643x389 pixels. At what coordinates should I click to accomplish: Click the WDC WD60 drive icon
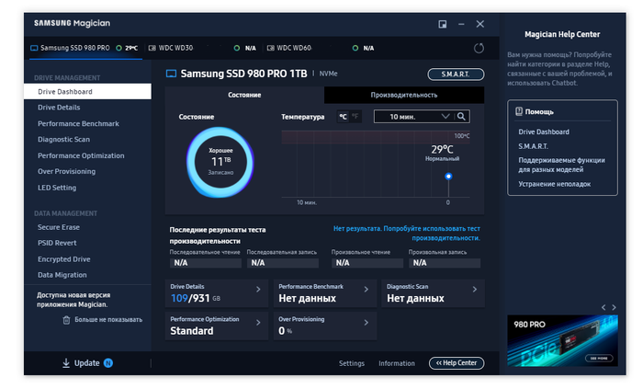click(x=271, y=48)
